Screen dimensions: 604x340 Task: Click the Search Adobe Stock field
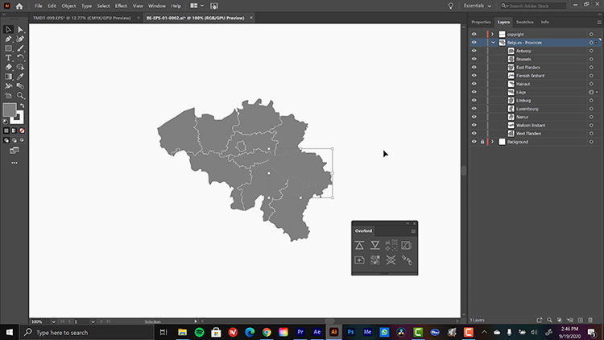(533, 6)
